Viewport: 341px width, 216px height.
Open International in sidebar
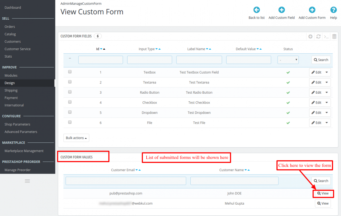[x=14, y=105]
